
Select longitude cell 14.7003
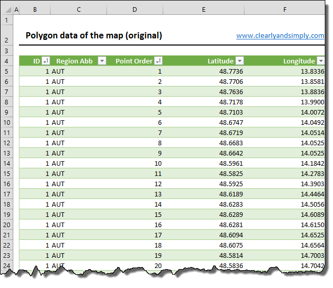(284, 255)
